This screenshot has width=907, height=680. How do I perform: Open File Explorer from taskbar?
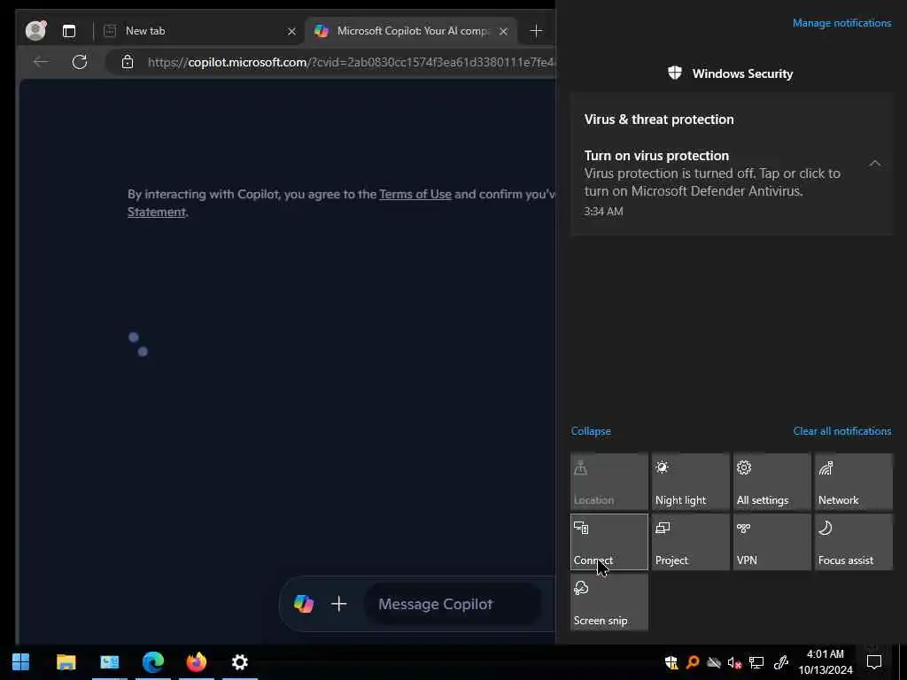(66, 661)
